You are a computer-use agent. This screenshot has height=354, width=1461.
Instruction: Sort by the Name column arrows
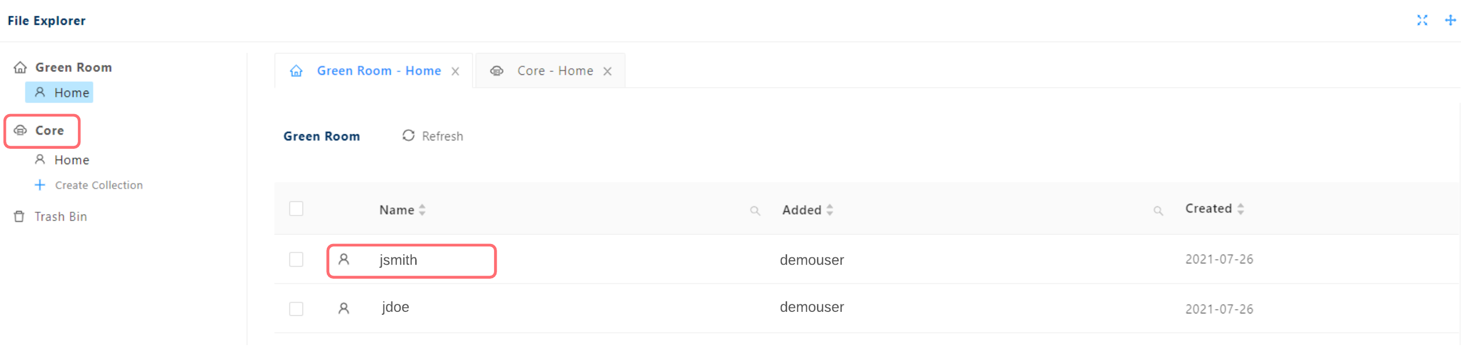click(422, 210)
